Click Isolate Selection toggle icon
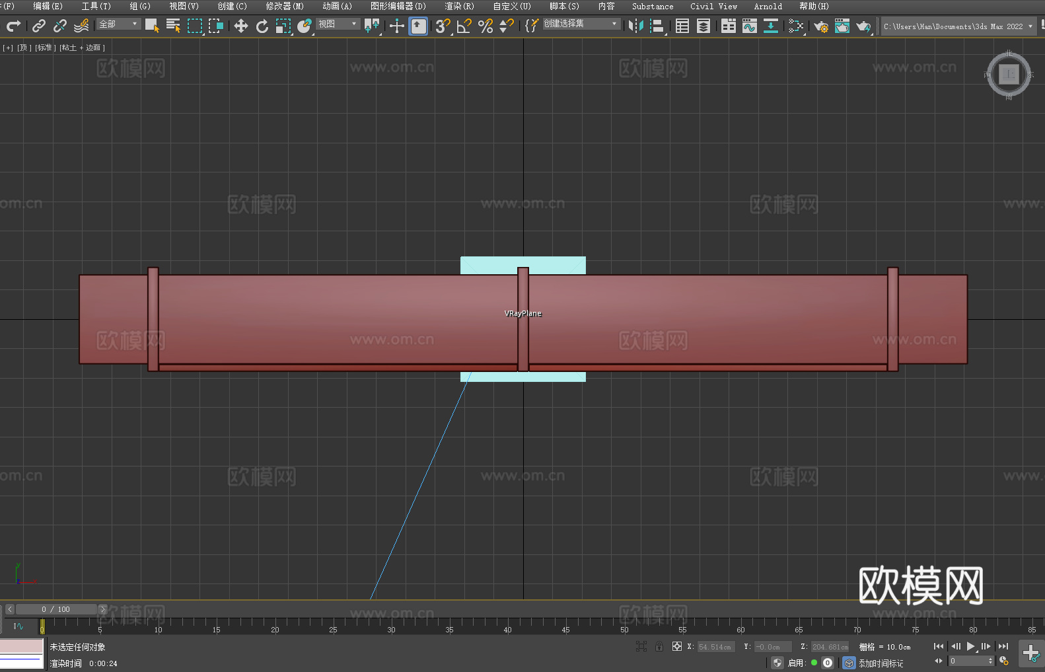This screenshot has height=672, width=1045. (x=641, y=646)
